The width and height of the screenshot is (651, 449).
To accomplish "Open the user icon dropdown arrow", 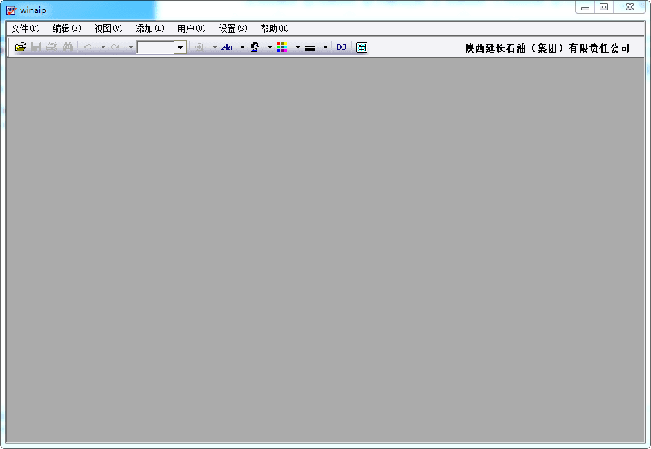I will tap(270, 47).
